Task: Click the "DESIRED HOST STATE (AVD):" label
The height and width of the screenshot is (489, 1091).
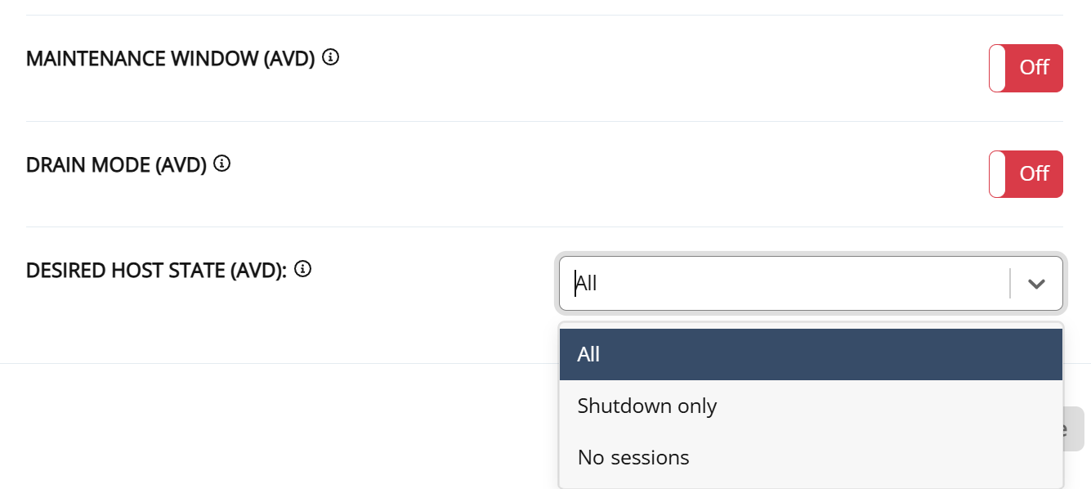Action: point(156,270)
